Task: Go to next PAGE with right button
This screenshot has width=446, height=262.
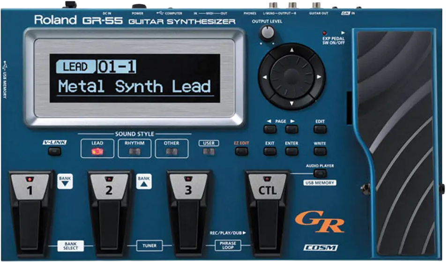Action: [291, 129]
